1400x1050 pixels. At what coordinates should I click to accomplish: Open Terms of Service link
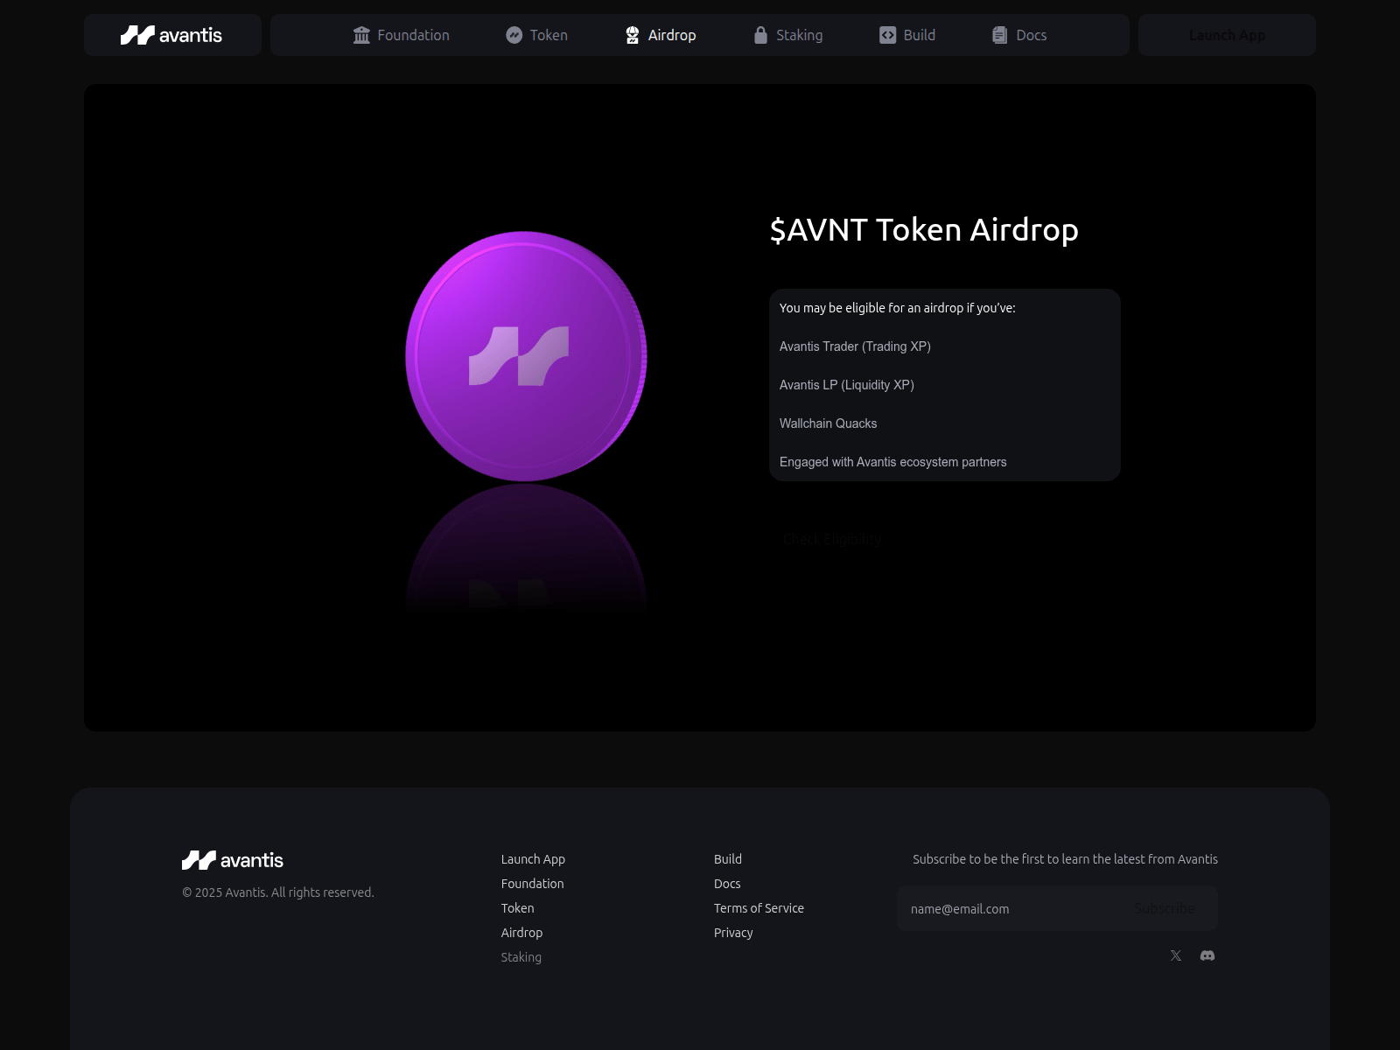tap(759, 908)
